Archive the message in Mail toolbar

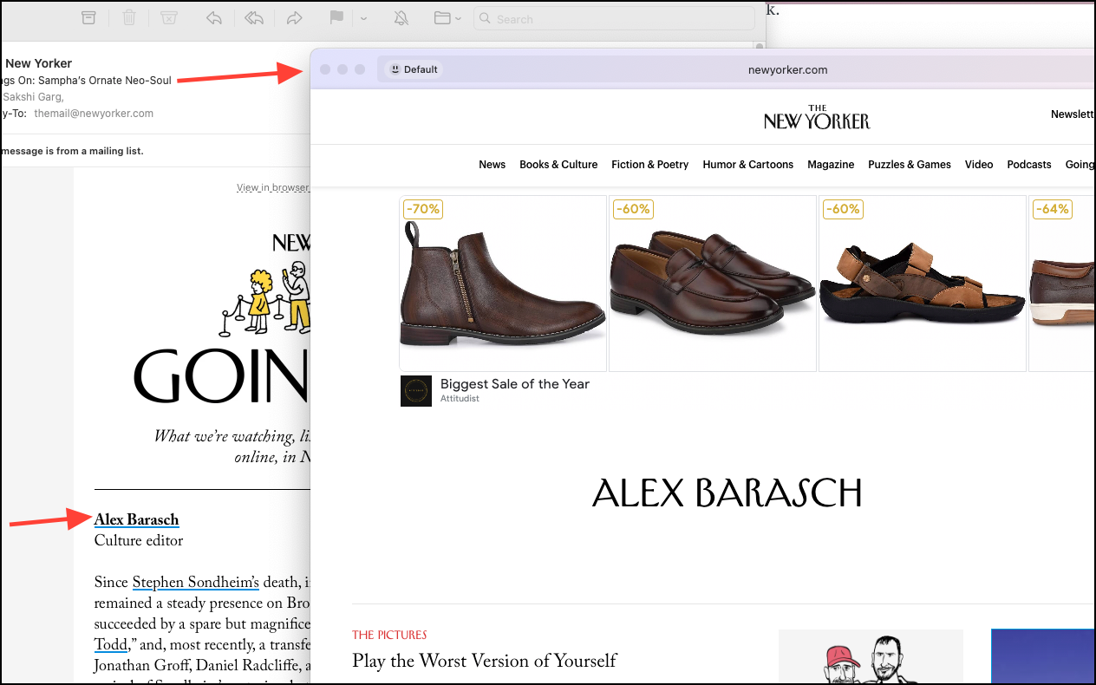(88, 18)
